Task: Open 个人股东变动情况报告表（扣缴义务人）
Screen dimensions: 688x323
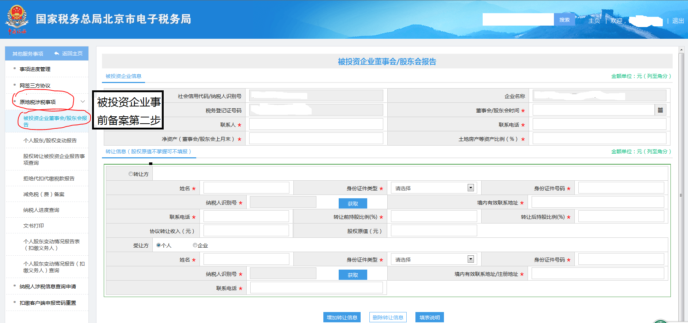Action: click(52, 245)
